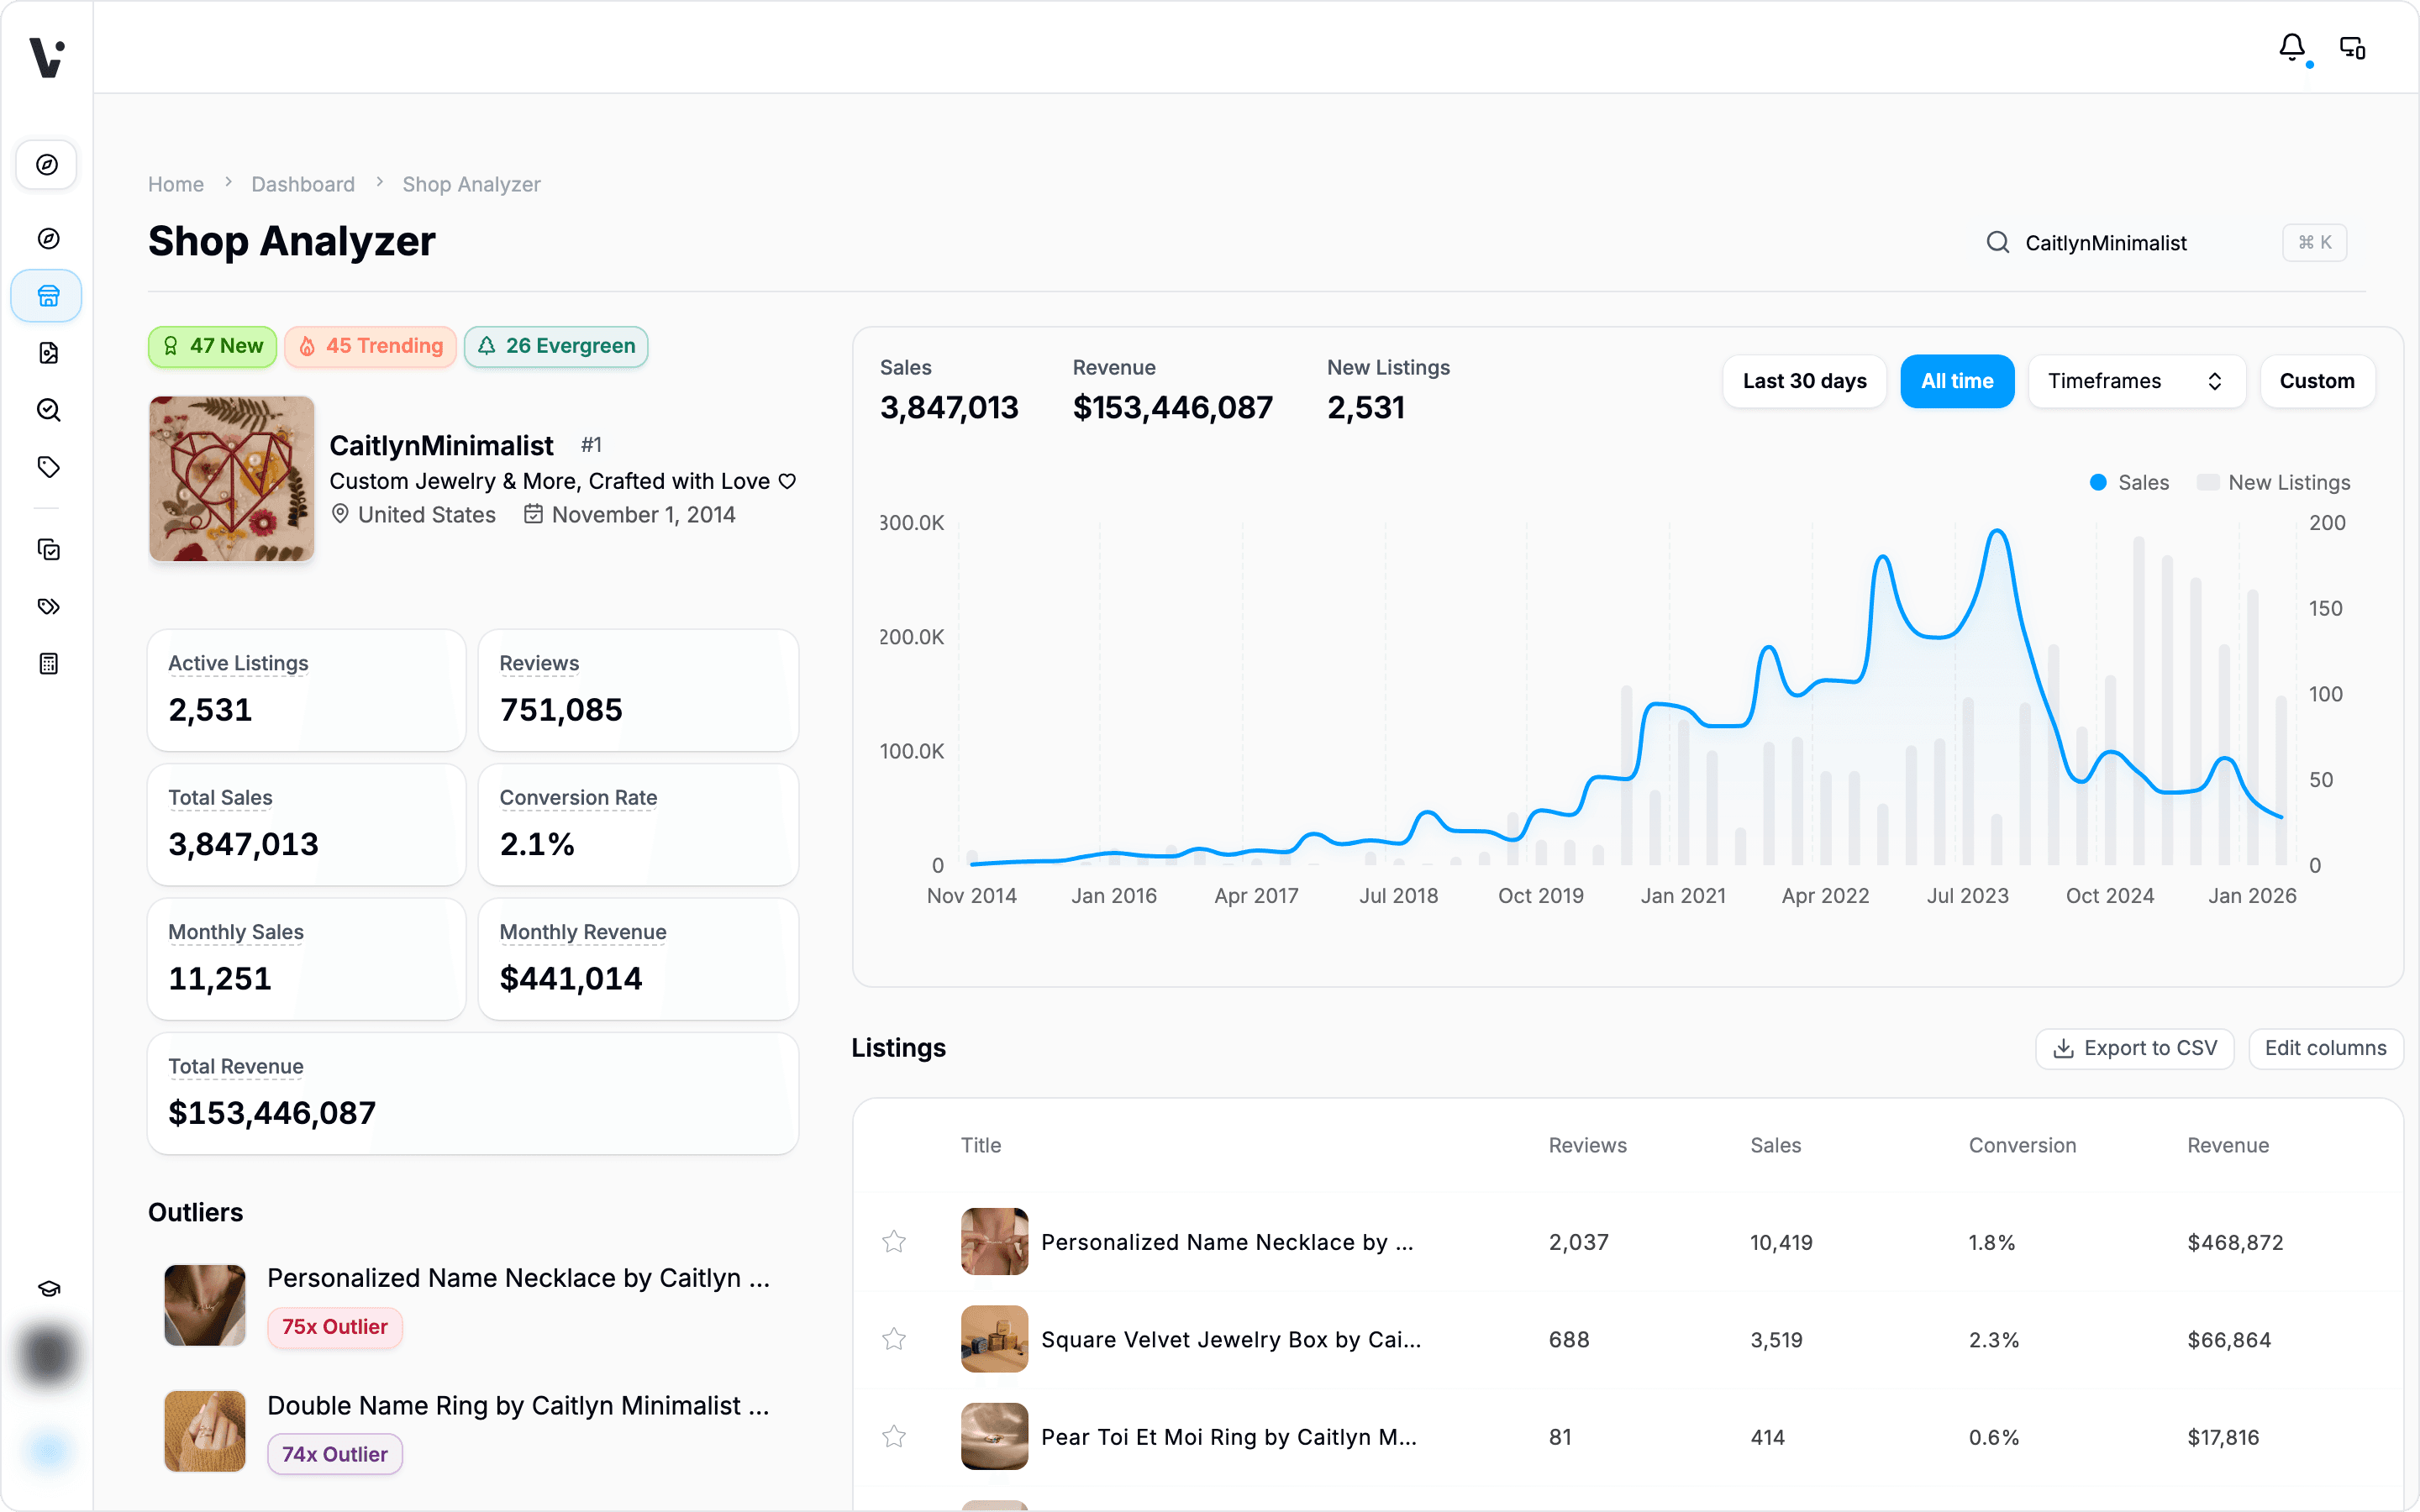
Task: Click Export to CSV button
Action: tap(2134, 1048)
